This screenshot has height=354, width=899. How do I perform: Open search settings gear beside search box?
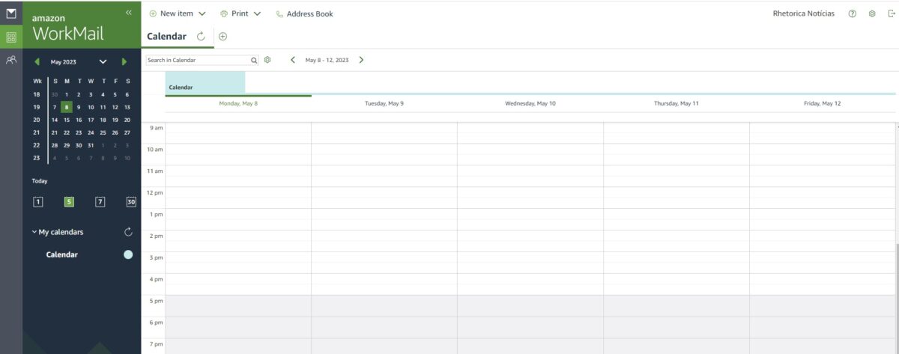(x=267, y=60)
